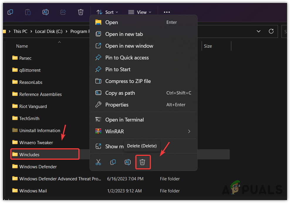Click the Copy icon in the context menu
The height and width of the screenshot is (203, 290).
pyautogui.click(x=113, y=162)
